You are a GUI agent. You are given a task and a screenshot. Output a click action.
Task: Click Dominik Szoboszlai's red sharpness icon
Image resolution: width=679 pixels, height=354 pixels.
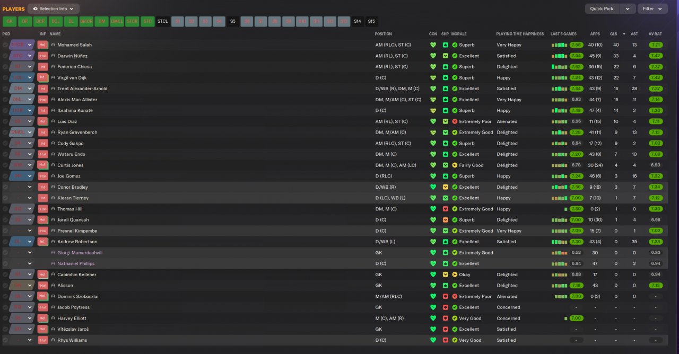445,296
